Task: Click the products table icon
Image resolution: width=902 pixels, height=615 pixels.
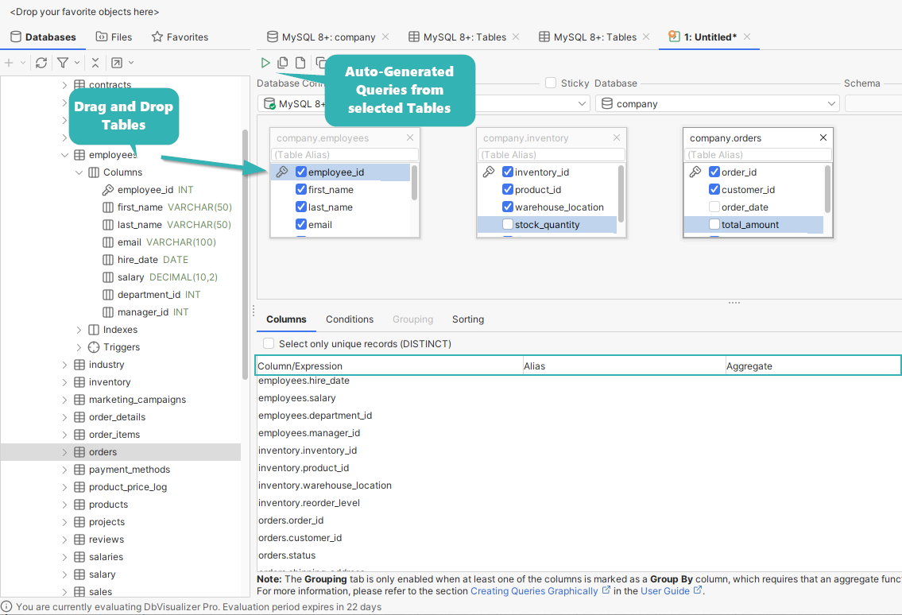Action: click(x=79, y=505)
